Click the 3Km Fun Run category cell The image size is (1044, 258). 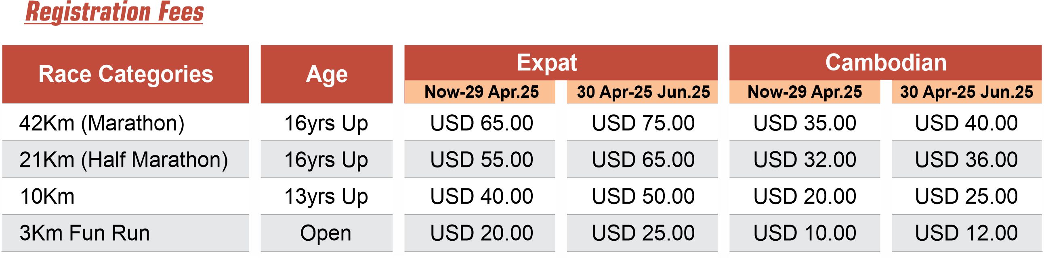coord(126,233)
